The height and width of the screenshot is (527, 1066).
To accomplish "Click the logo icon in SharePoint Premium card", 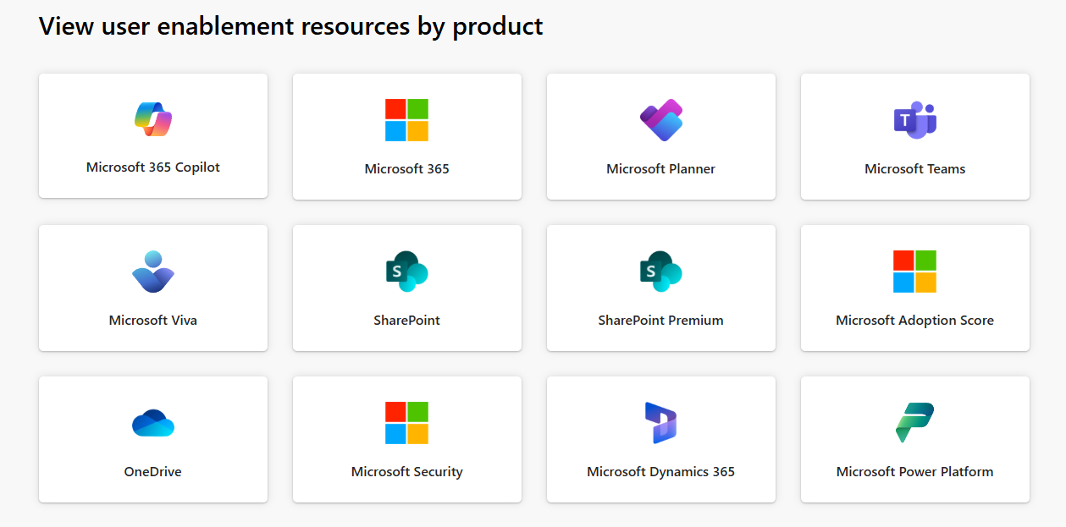I will (x=661, y=272).
